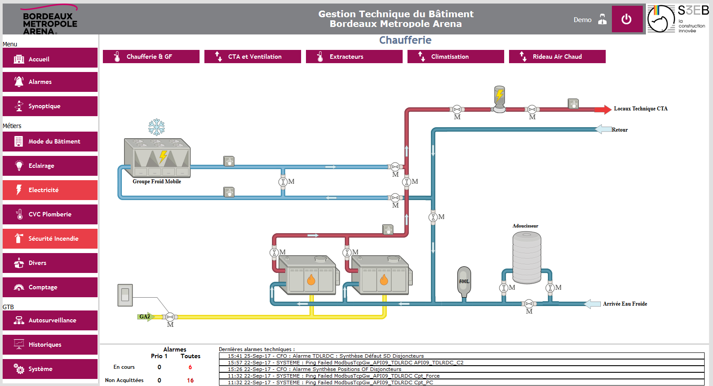Viewport: 713px width, 386px height.
Task: Click the snowflake icon above the chiller
Action: 156,127
